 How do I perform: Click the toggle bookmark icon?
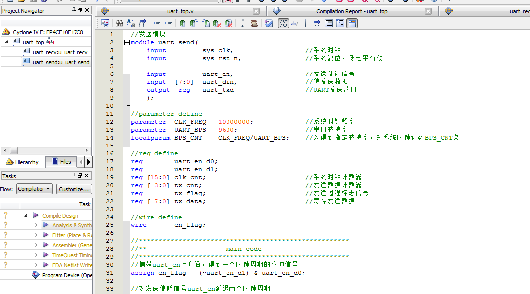pos(183,23)
